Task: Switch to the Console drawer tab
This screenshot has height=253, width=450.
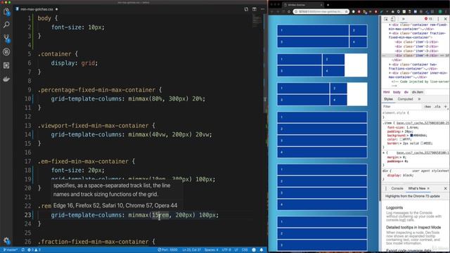Action: [x=397, y=188]
